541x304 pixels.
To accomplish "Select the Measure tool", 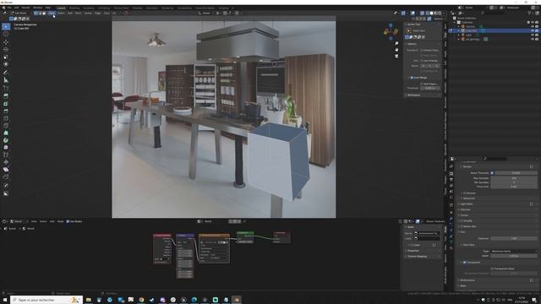I will [6, 80].
